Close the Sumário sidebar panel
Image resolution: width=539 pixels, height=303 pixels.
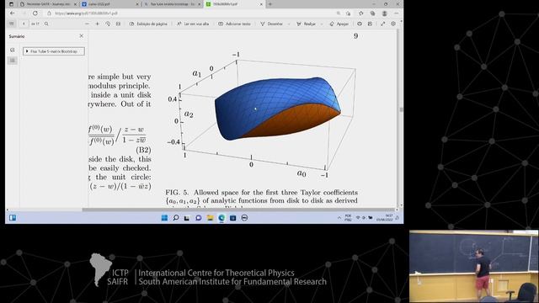[82, 35]
